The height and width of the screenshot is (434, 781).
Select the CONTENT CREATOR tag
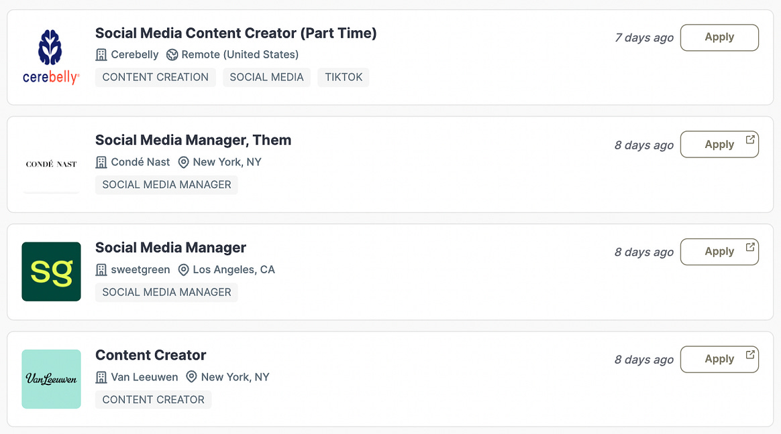(x=153, y=400)
